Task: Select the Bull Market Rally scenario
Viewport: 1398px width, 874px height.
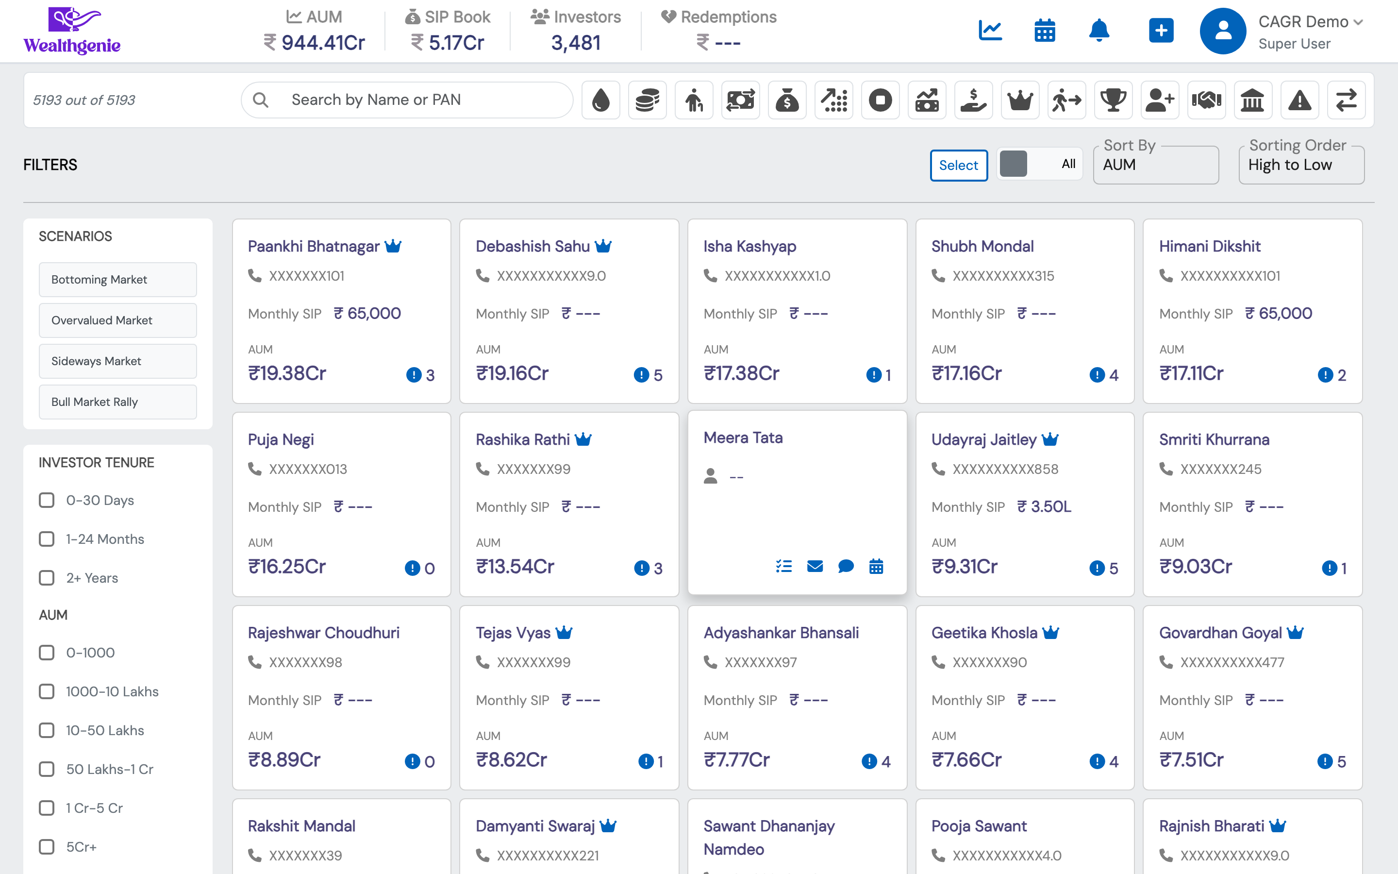Action: [118, 402]
